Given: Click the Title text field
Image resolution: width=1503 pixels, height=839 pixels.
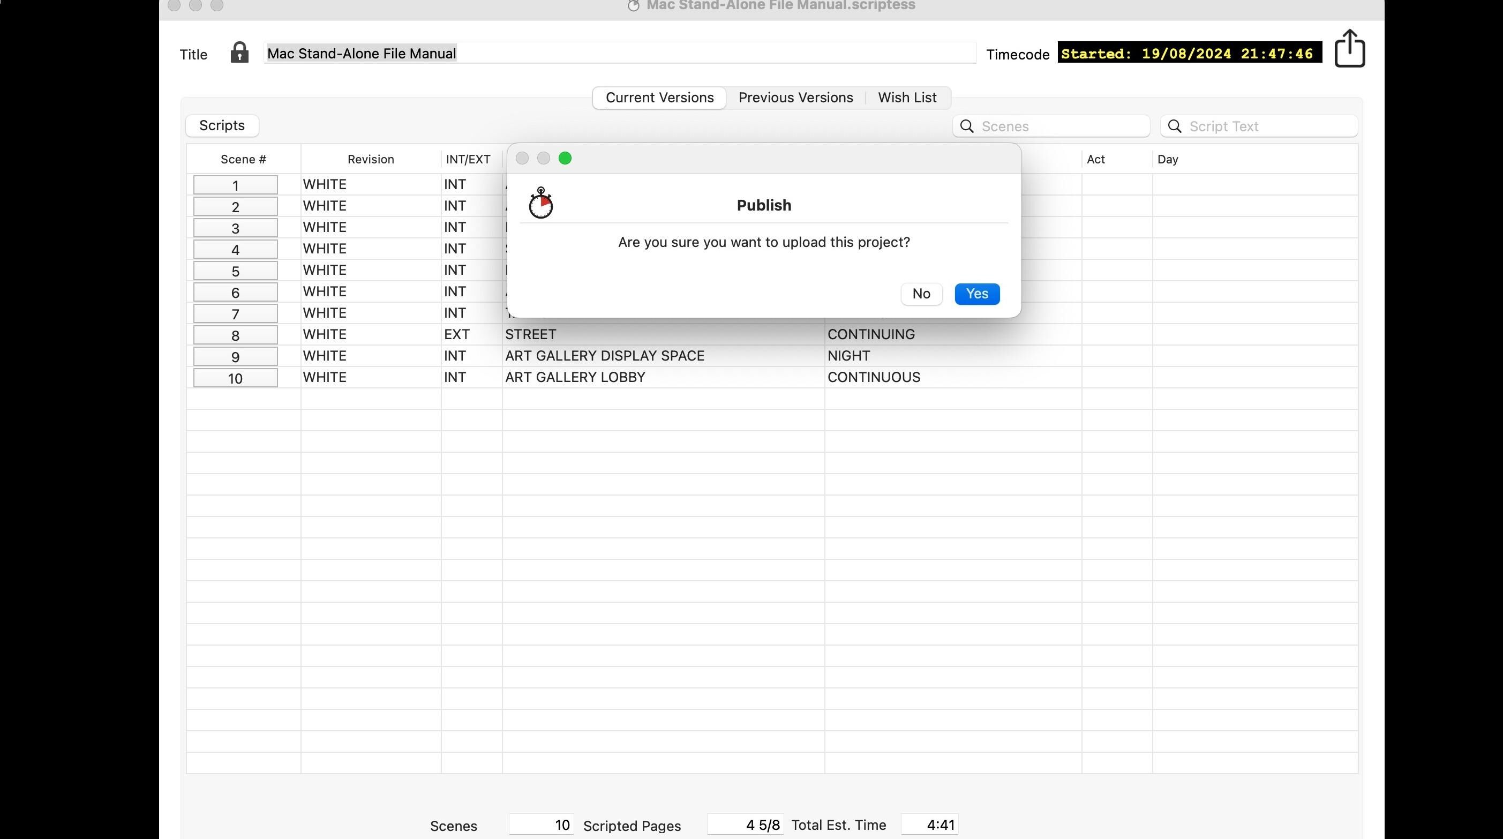Looking at the screenshot, I should pos(619,54).
